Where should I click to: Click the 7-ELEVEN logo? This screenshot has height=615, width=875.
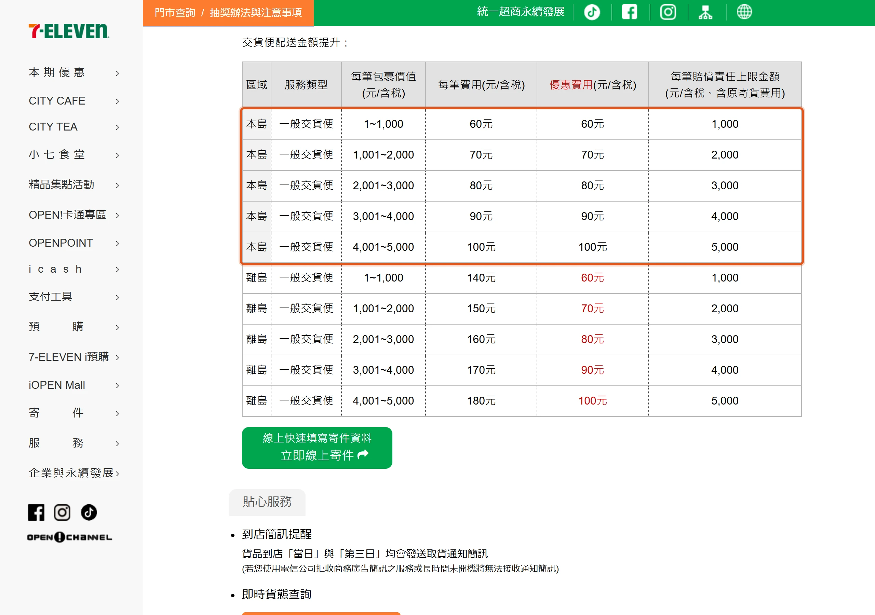pyautogui.click(x=69, y=31)
